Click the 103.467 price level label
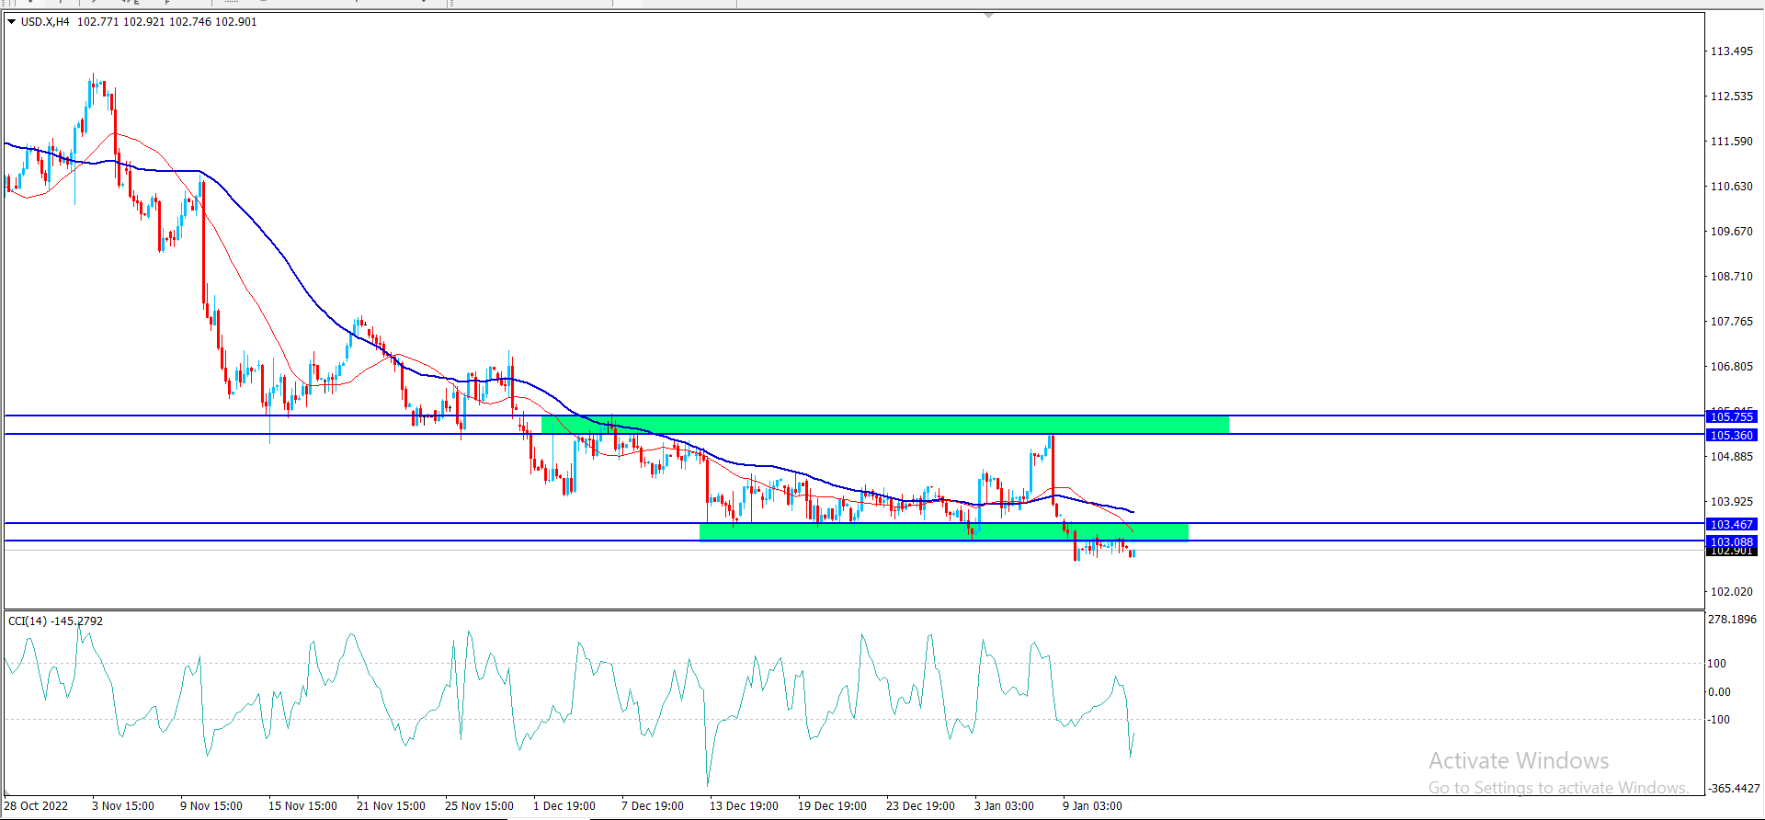This screenshot has height=820, width=1765. (x=1731, y=524)
